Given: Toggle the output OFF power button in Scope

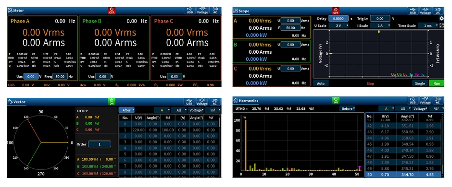Looking at the screenshot, I should point(336,11).
